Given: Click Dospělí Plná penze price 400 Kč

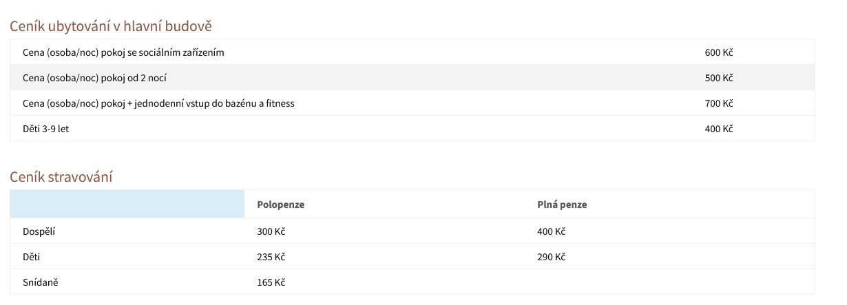Looking at the screenshot, I should tap(551, 231).
